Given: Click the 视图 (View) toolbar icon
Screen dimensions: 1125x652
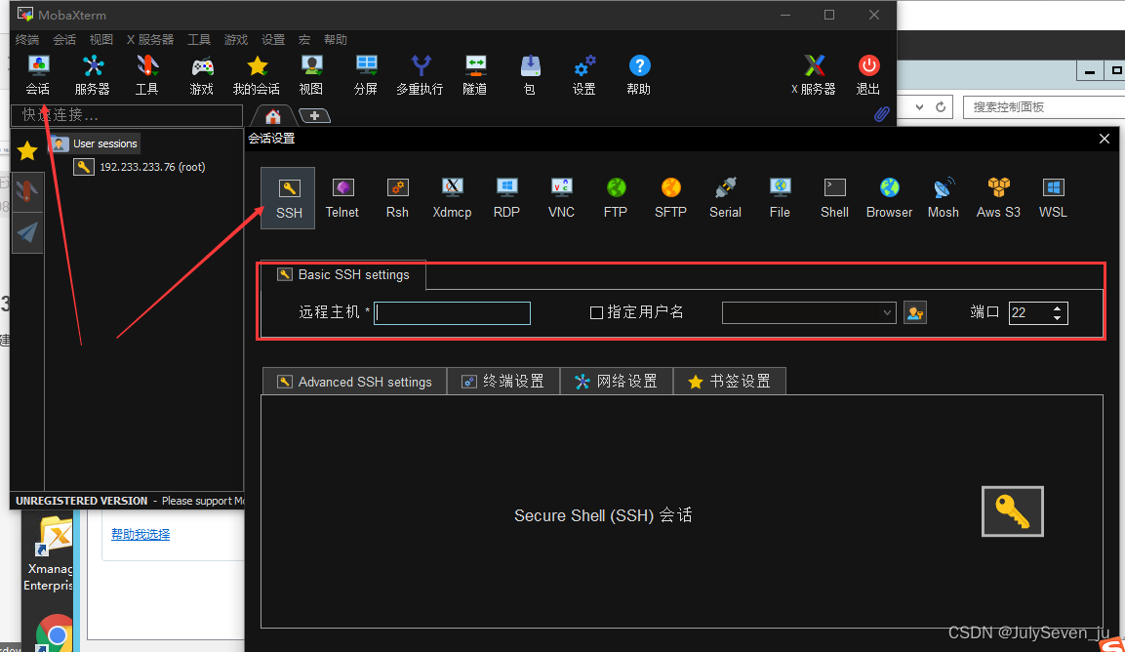Looking at the screenshot, I should (310, 75).
